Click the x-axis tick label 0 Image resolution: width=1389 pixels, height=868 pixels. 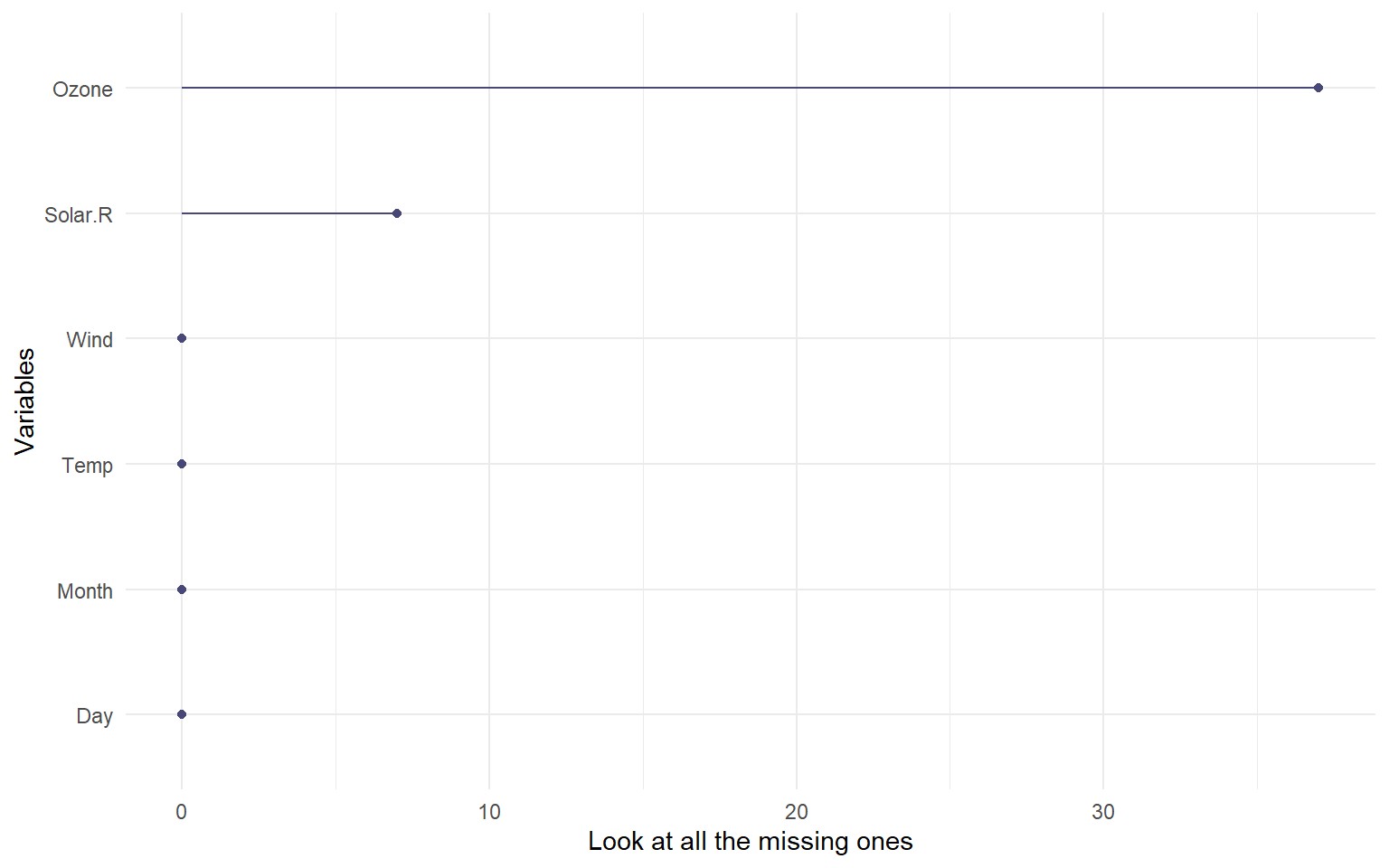pyautogui.click(x=182, y=812)
